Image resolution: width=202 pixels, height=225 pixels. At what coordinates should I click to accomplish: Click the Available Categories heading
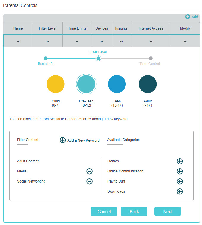click(123, 140)
